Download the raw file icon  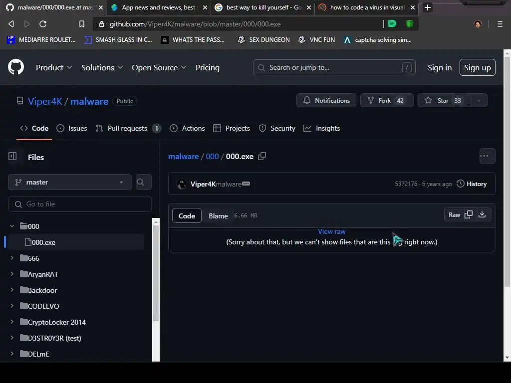coord(482,214)
